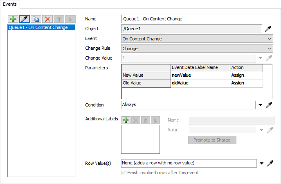Viewport: 281px width, 184px height.
Task: Click the Name input field
Action: [x=197, y=19]
